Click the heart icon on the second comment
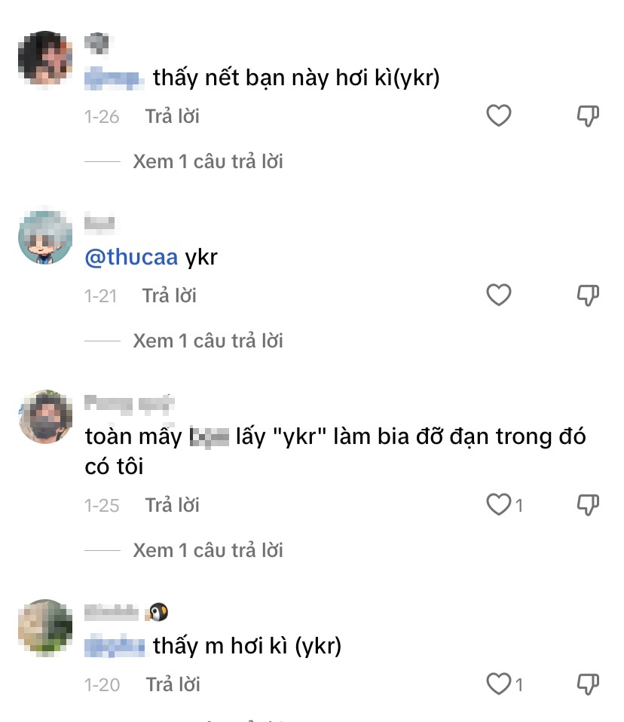624x722 pixels. pyautogui.click(x=497, y=294)
